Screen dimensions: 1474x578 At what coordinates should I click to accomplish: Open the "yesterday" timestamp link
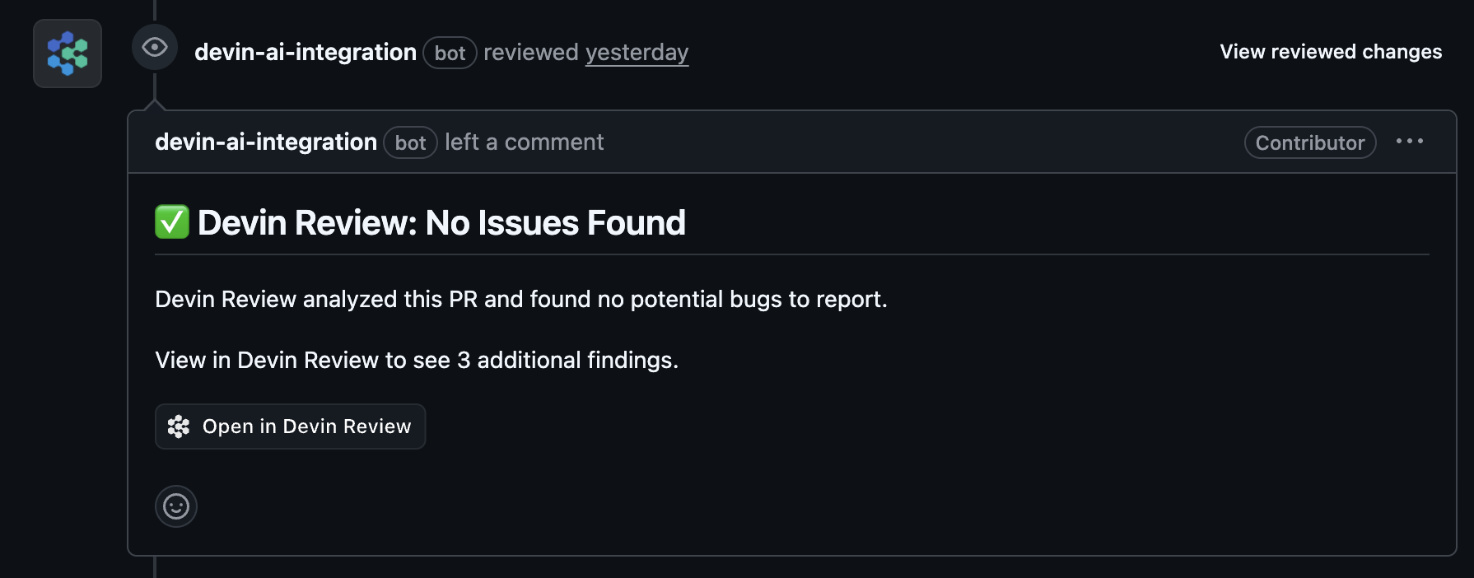(637, 53)
